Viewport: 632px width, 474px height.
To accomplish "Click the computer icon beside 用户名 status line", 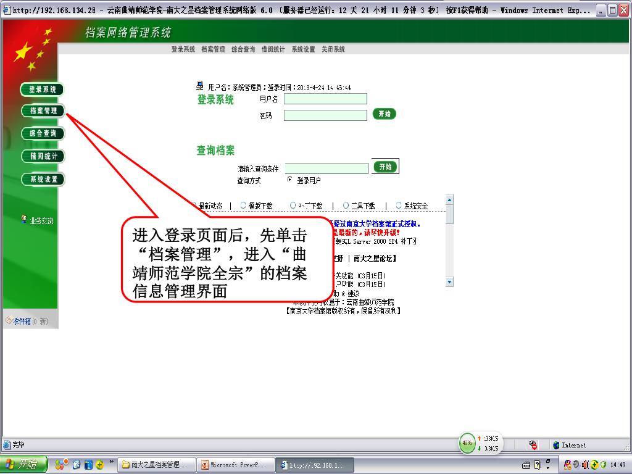I will coord(200,85).
